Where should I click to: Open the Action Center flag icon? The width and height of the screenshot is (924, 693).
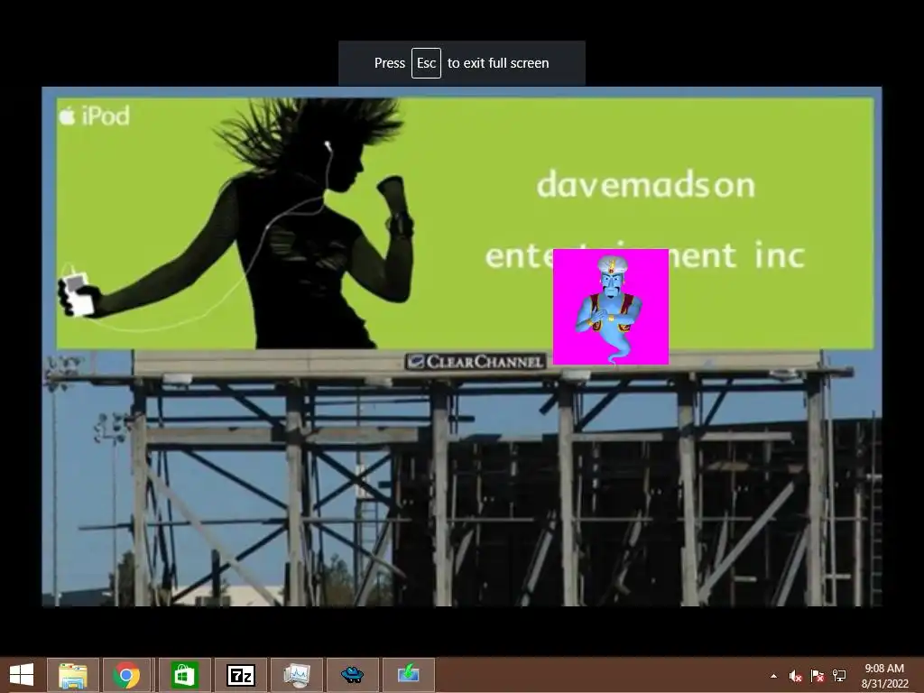[818, 676]
